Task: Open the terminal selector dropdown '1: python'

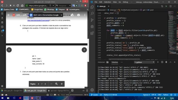Action: coord(144,62)
